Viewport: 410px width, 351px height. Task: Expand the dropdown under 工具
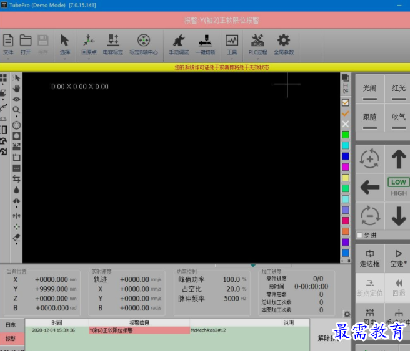coord(232,59)
